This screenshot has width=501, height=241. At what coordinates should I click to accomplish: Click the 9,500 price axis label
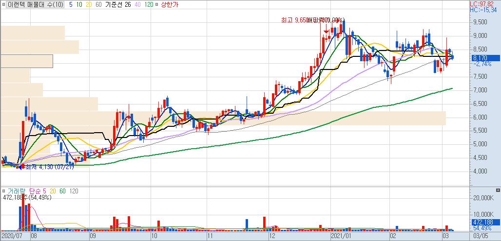coord(480,22)
